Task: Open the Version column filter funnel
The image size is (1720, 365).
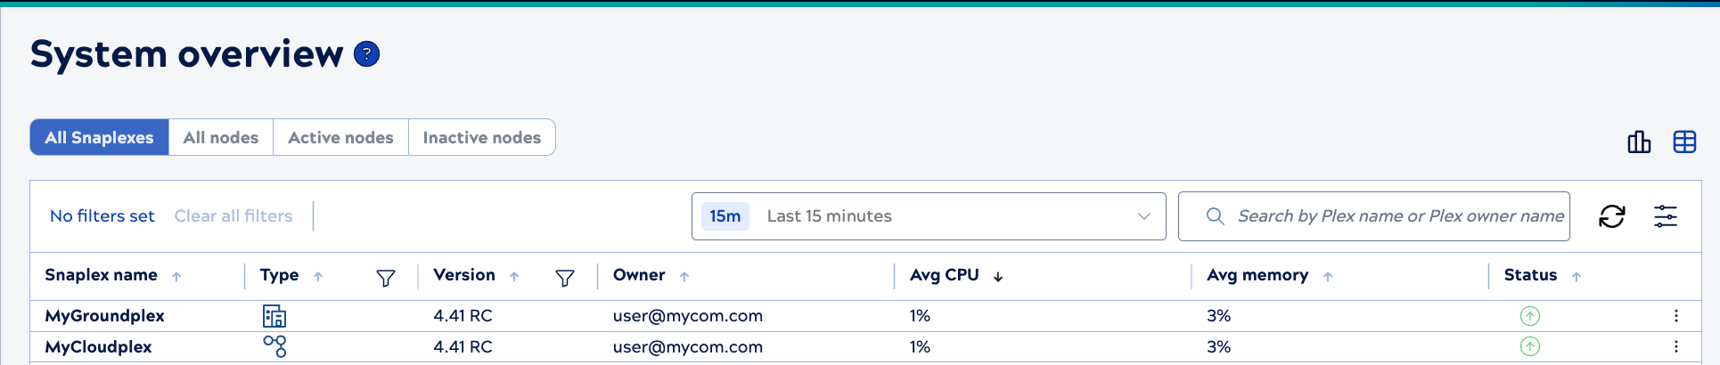Action: [x=565, y=279]
